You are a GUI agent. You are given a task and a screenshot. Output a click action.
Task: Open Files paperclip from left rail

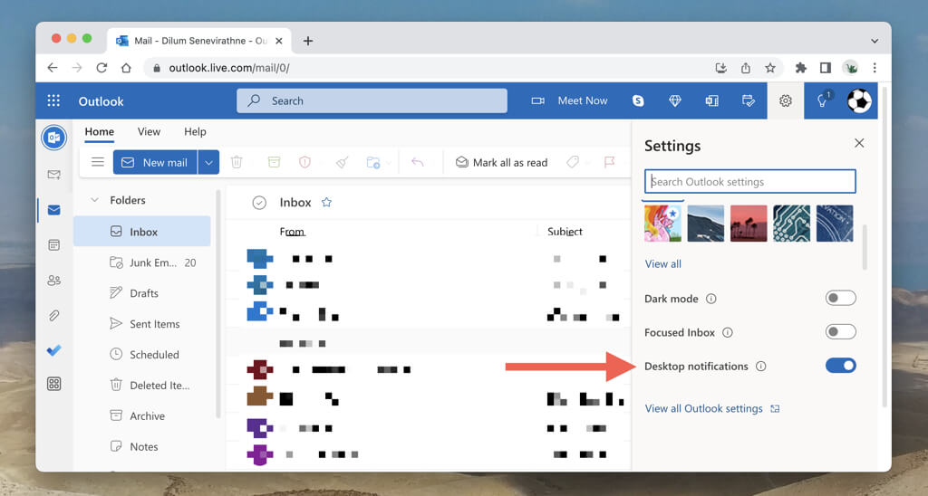(x=53, y=315)
